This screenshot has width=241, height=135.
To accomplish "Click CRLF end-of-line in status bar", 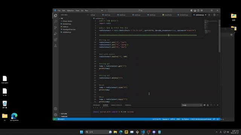I will pos(178,119).
